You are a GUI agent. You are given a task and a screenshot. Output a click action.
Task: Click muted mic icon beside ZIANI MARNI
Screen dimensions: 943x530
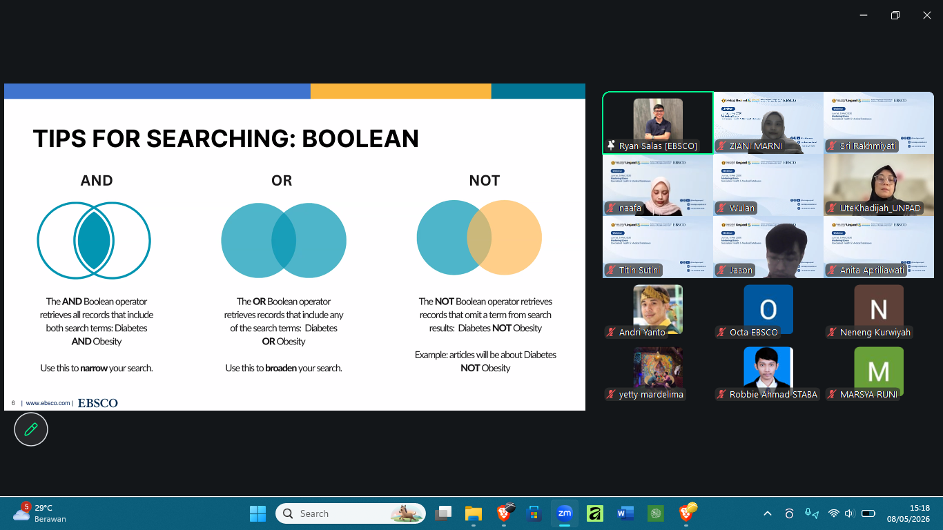[721, 146]
